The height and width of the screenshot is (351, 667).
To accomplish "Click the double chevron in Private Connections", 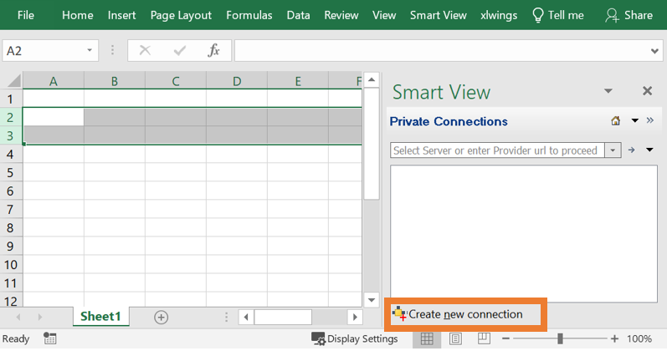I will tap(650, 120).
